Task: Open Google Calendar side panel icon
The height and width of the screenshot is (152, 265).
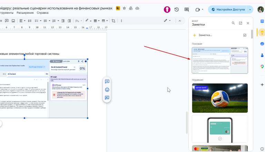Action: point(262,21)
